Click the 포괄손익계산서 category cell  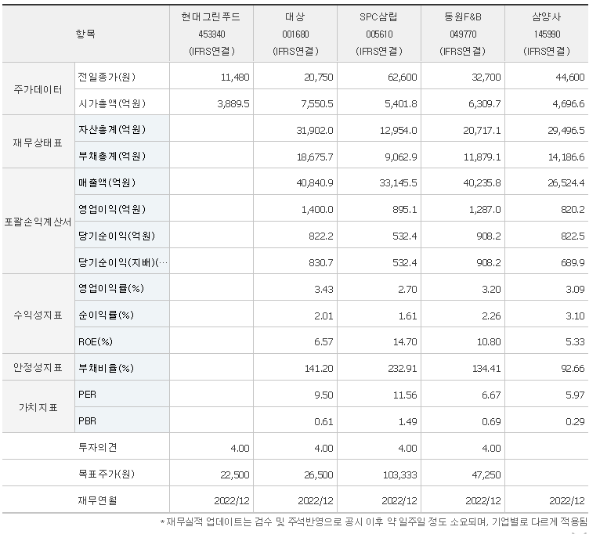tap(38, 222)
